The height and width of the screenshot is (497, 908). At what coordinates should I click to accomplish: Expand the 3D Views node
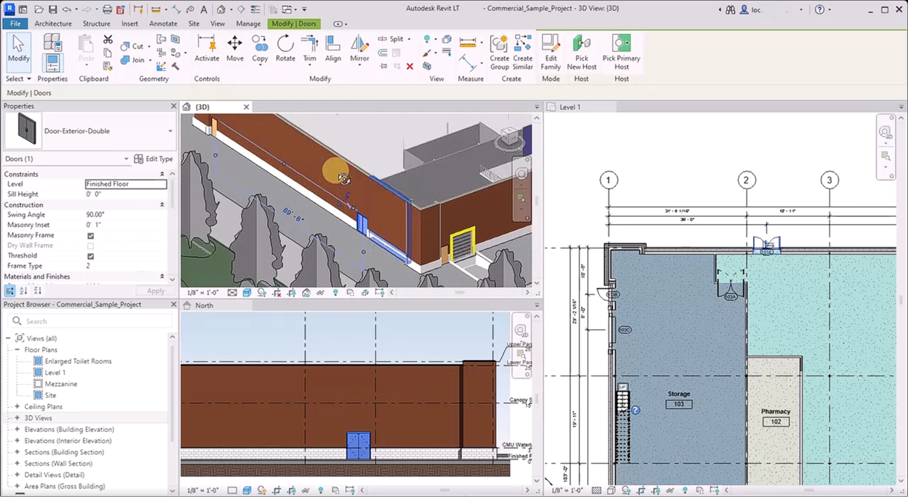click(17, 418)
